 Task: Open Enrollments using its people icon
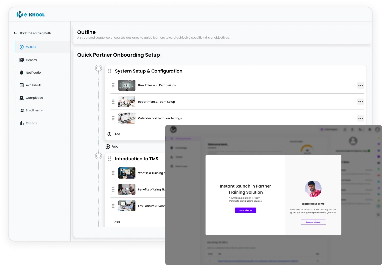point(21,110)
